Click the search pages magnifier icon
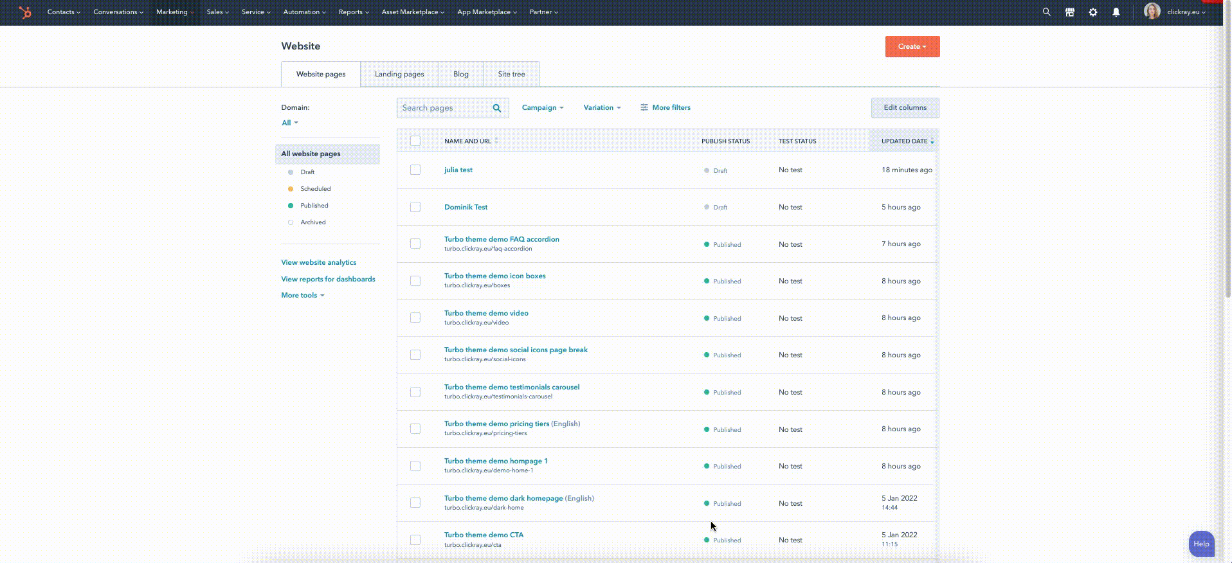Screen dimensions: 1232x563 (496, 108)
